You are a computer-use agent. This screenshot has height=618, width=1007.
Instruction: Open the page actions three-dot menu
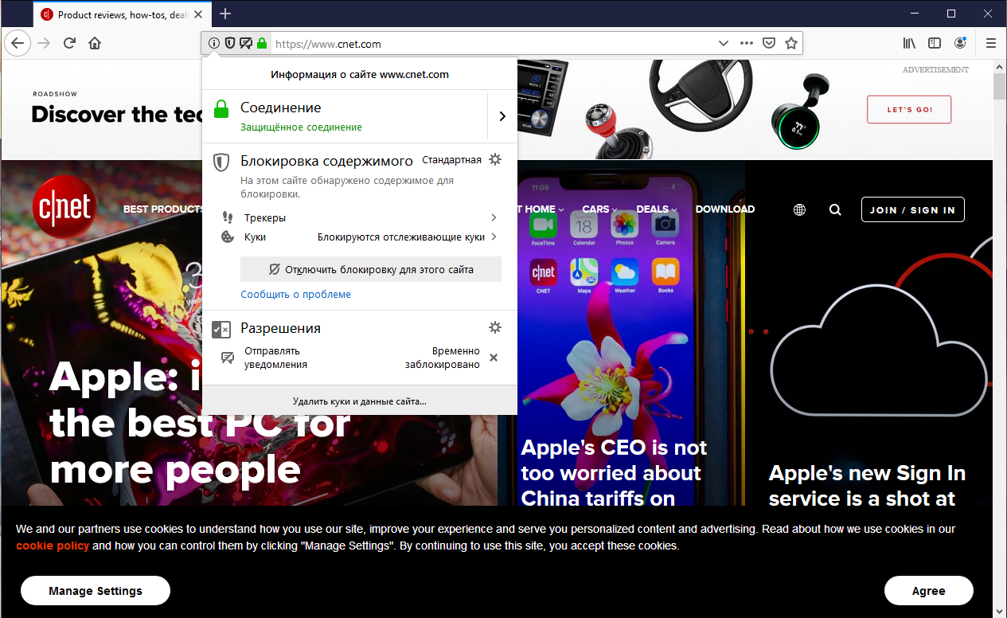point(746,44)
